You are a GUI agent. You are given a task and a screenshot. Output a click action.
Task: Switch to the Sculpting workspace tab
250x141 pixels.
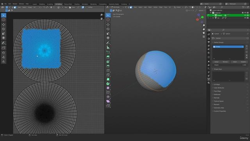point(50,4)
